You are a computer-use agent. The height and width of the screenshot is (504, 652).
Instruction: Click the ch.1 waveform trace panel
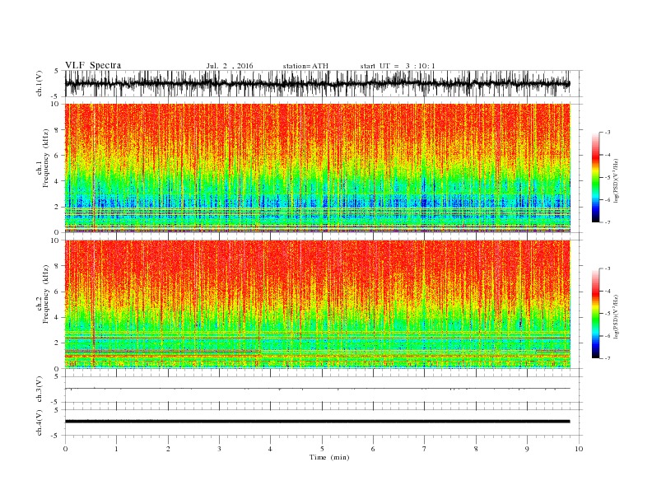click(x=324, y=83)
